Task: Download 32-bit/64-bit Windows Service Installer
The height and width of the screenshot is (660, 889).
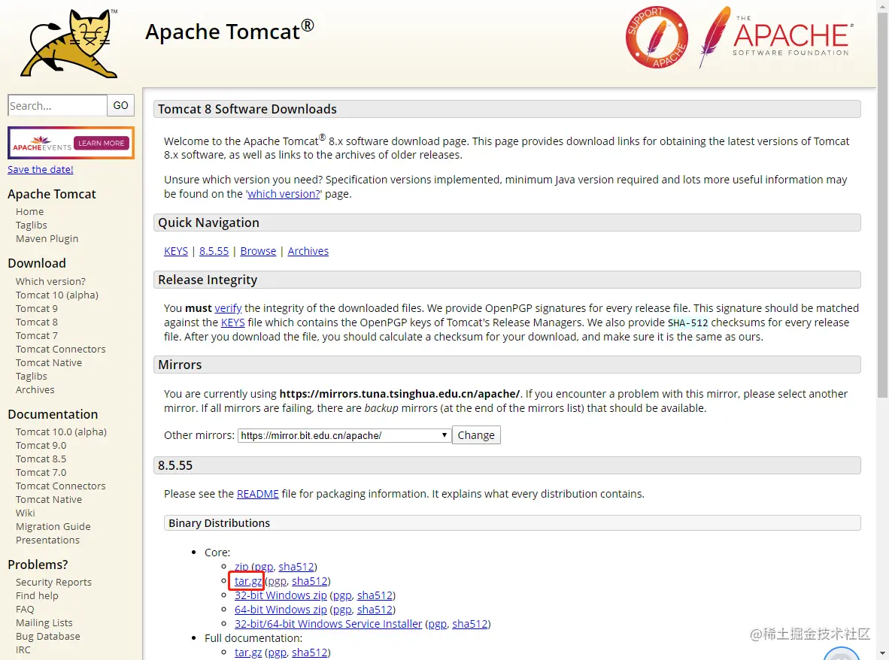Action: pyautogui.click(x=328, y=624)
